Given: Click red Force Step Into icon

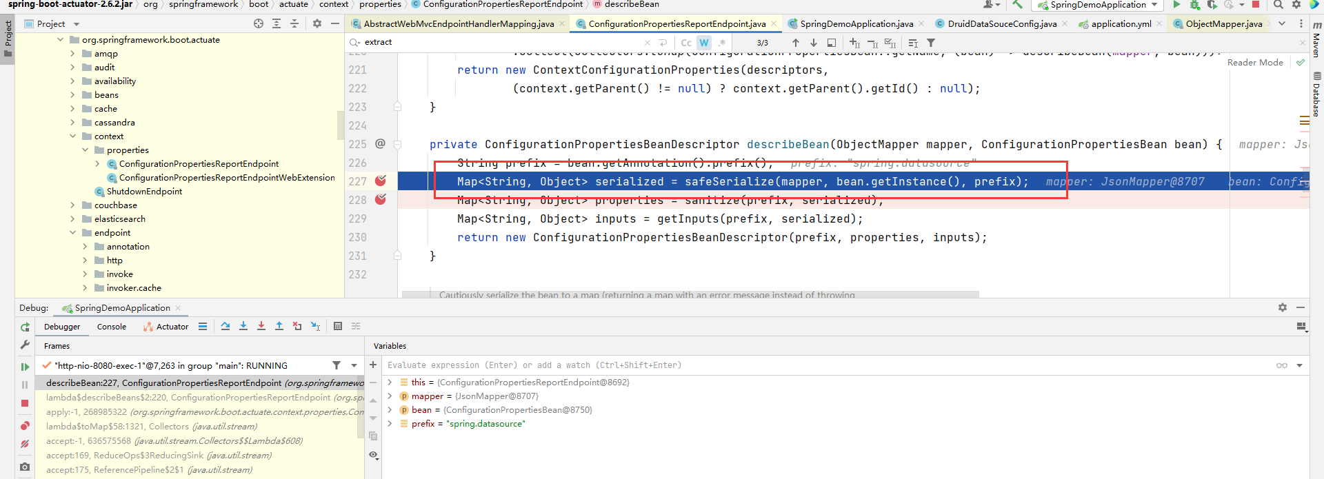Looking at the screenshot, I should coord(261,326).
